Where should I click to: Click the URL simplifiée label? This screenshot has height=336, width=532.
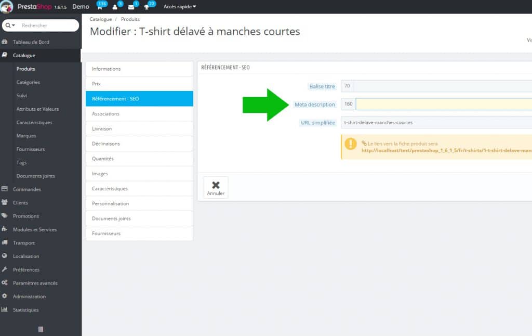coord(318,123)
